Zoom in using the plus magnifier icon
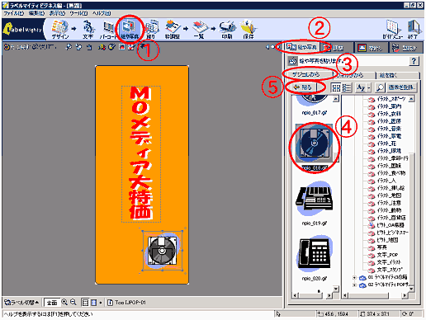This screenshot has width=426, height=320. coord(64,302)
